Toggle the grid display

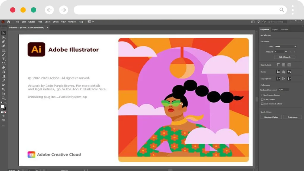[x=284, y=65]
